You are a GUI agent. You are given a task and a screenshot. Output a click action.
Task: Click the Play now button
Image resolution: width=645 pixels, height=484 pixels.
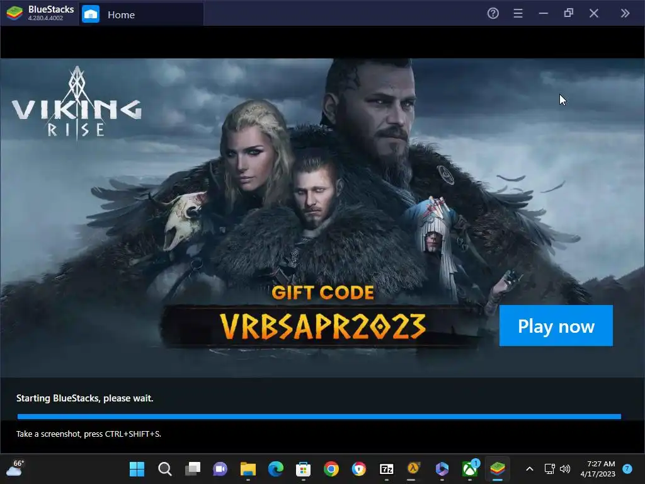pyautogui.click(x=556, y=326)
